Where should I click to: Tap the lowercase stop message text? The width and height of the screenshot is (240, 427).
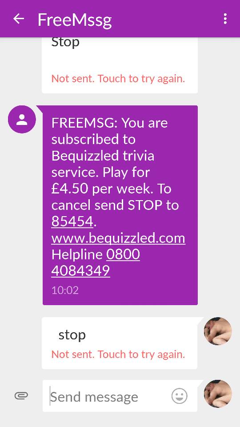pyautogui.click(x=72, y=335)
